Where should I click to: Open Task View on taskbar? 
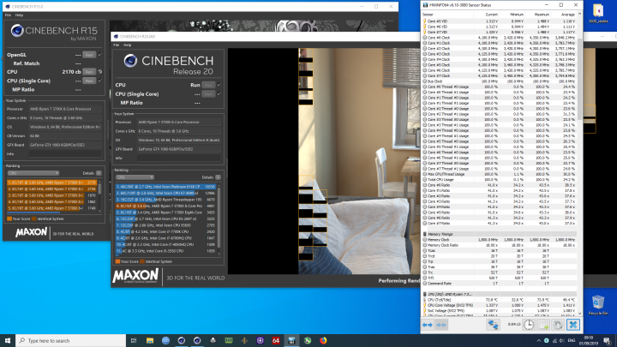[x=134, y=340]
